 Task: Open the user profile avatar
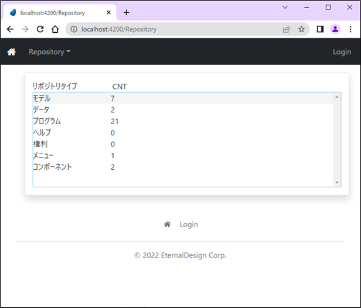335,29
